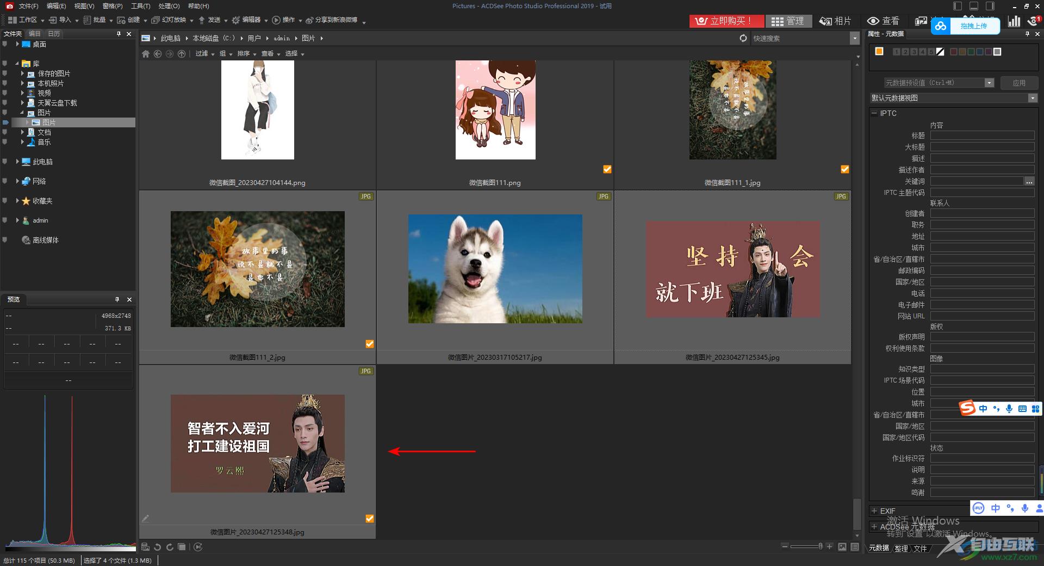Switch to Manage mode (管理)
Screen dimensions: 1044x566
(x=788, y=21)
